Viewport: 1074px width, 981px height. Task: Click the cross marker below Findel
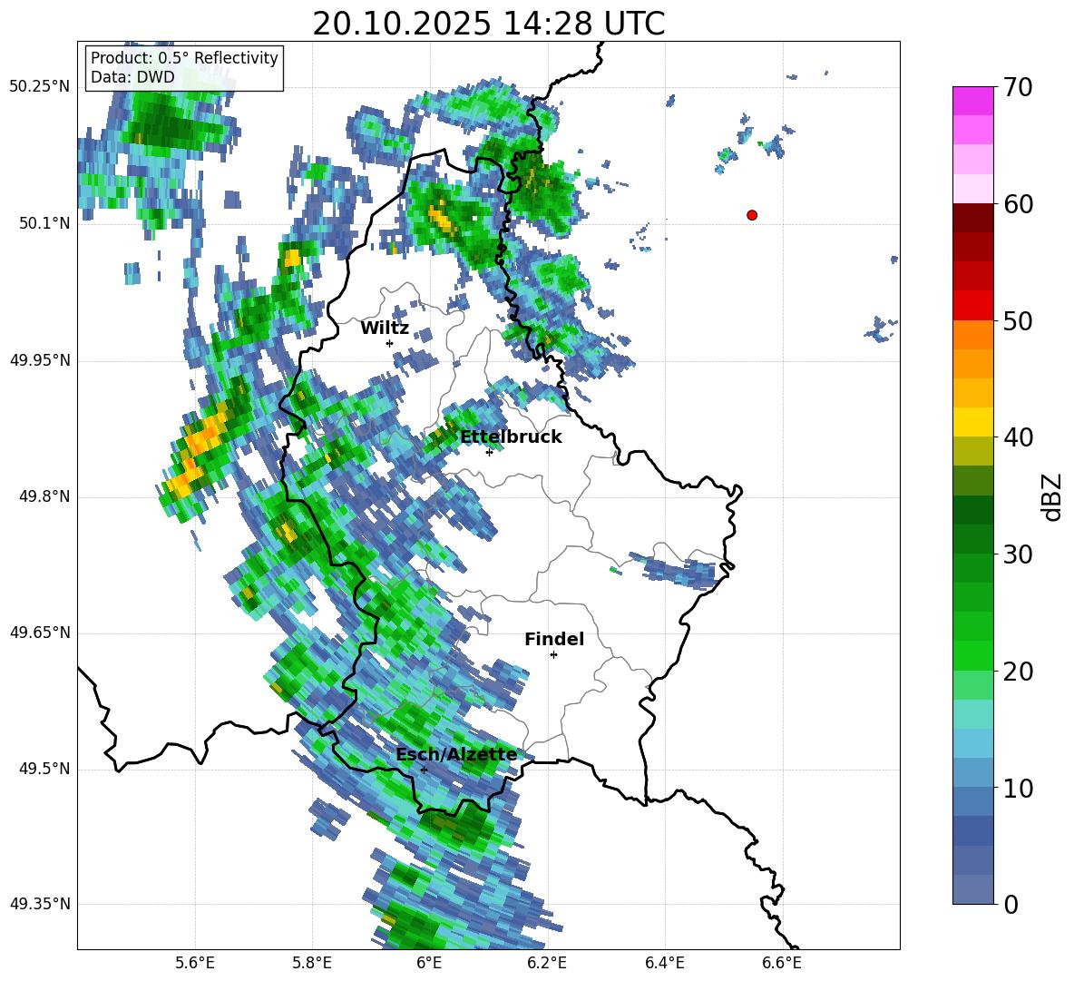[553, 655]
